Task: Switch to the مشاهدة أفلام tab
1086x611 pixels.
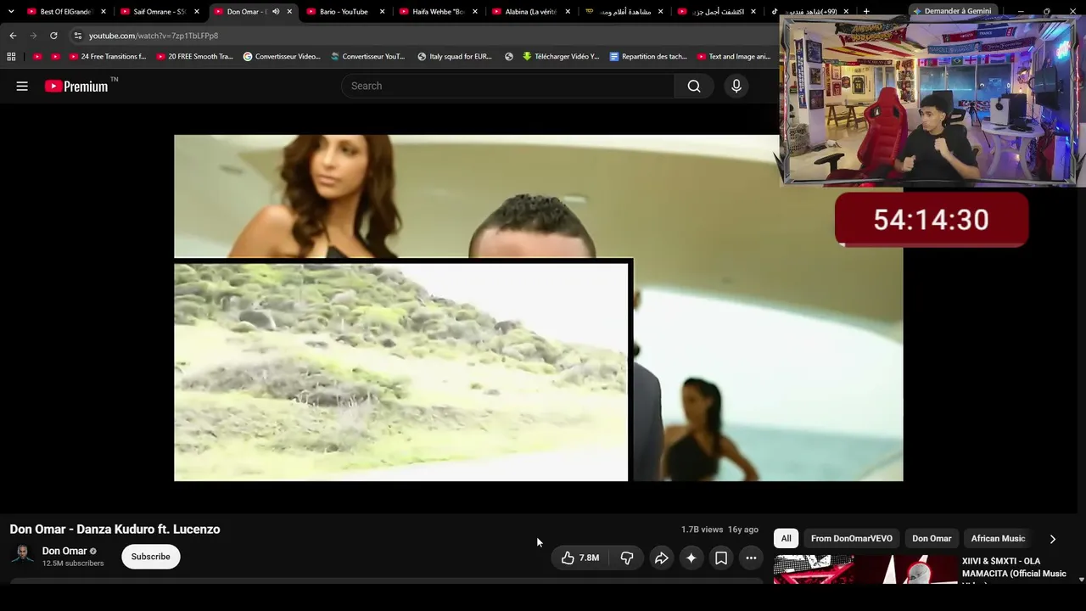Action: pos(624,12)
